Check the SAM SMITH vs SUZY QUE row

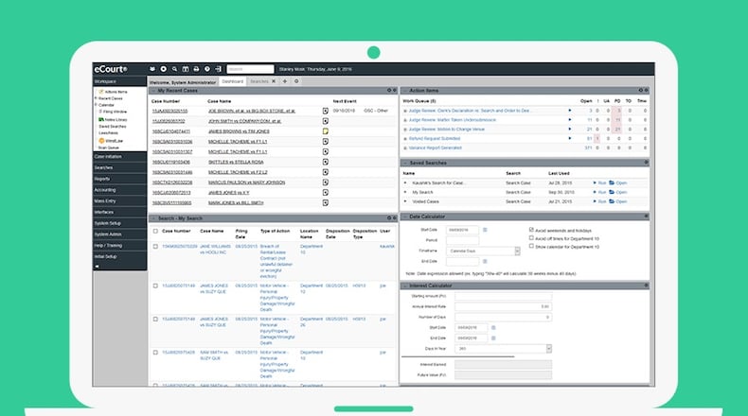(155, 352)
